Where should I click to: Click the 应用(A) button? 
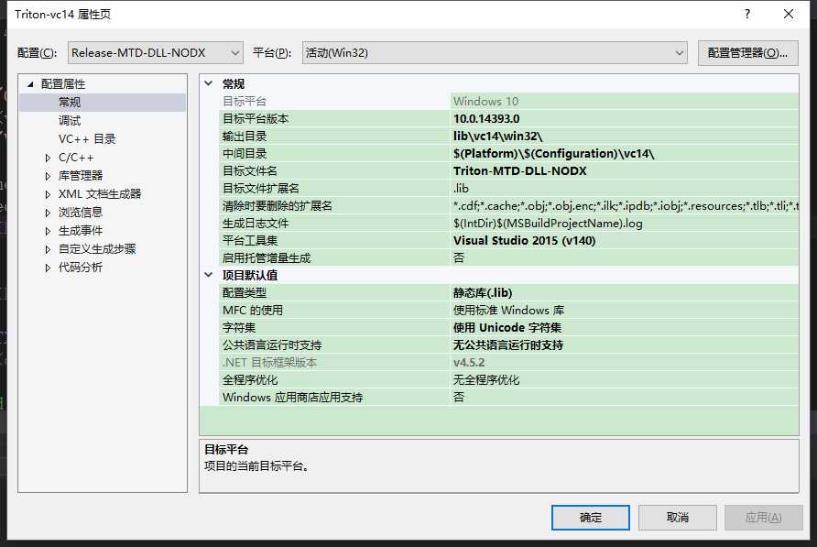pyautogui.click(x=763, y=518)
